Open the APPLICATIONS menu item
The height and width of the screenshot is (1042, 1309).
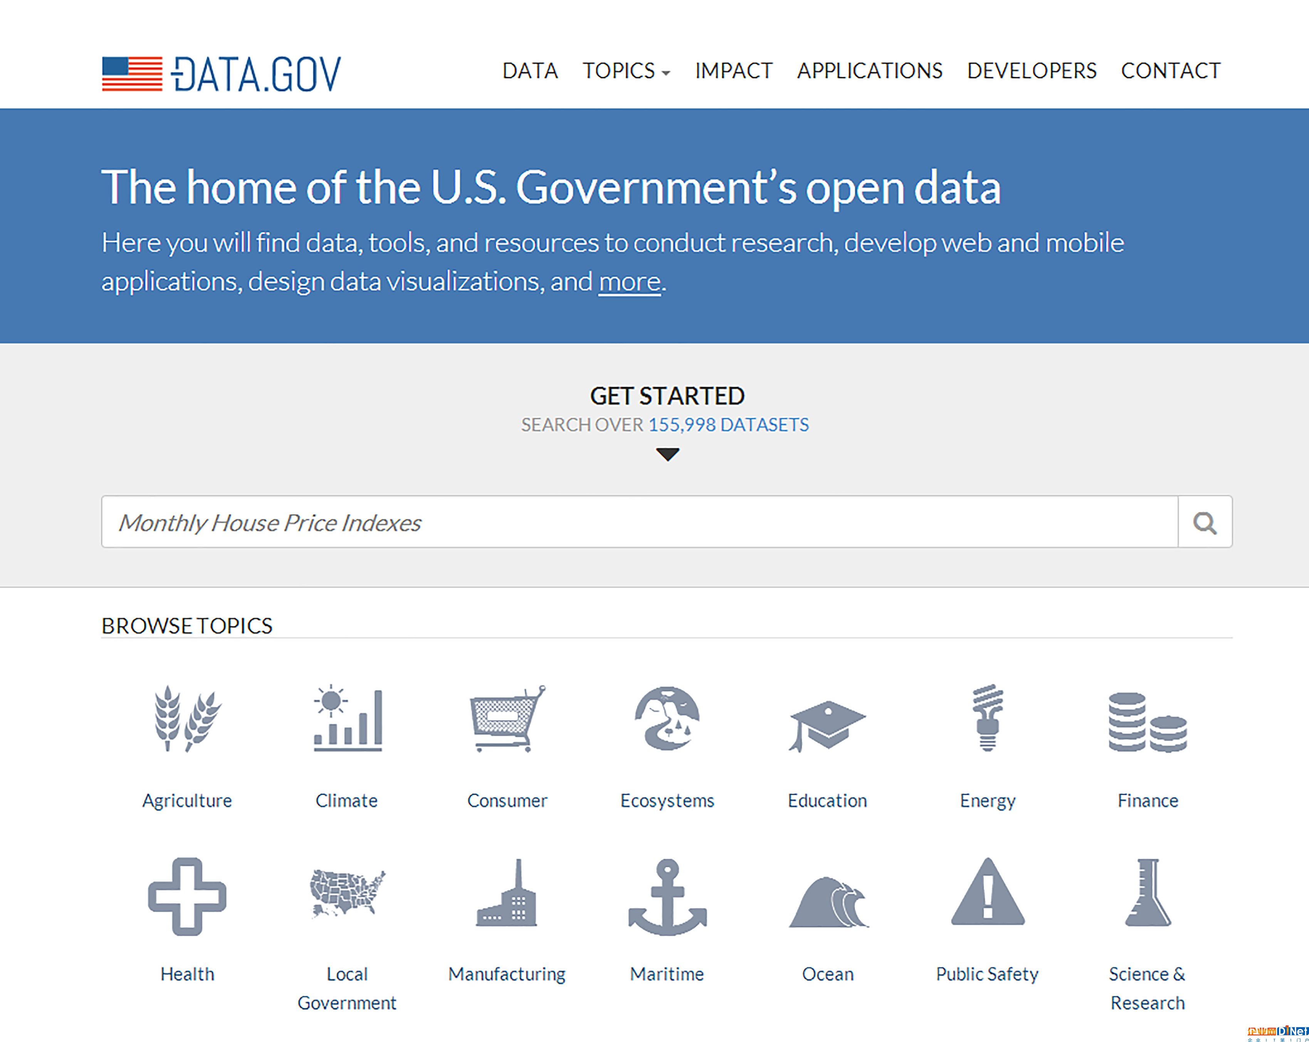click(869, 71)
